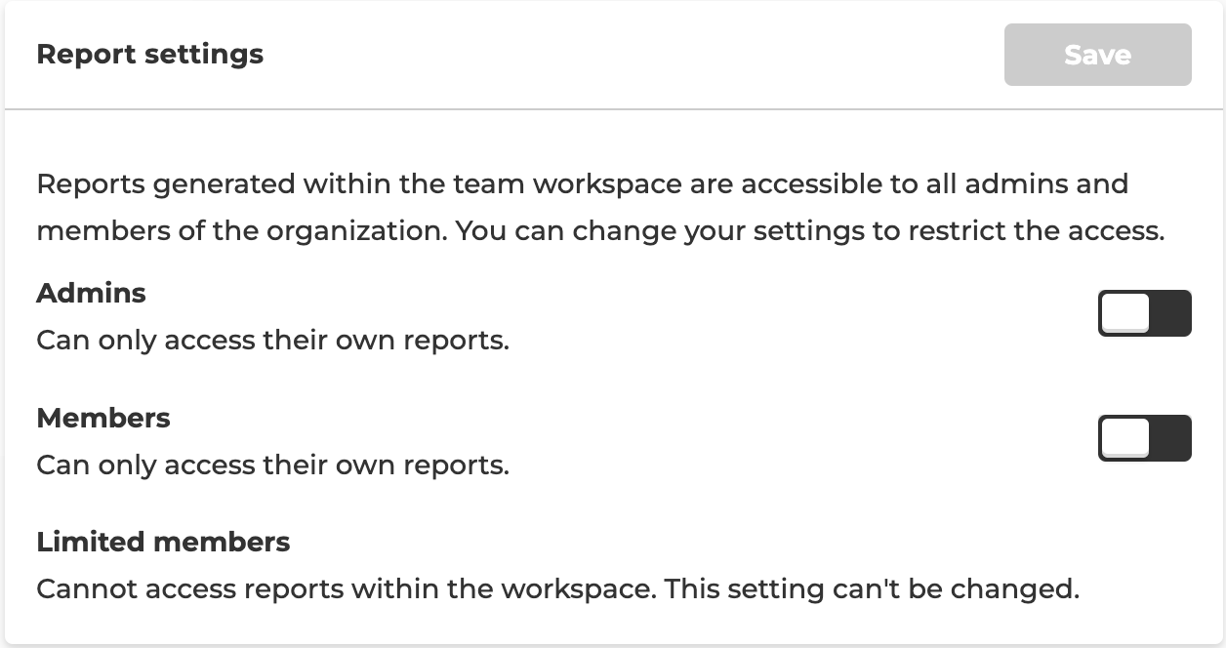
Task: Click the description text under Members
Action: tap(272, 466)
